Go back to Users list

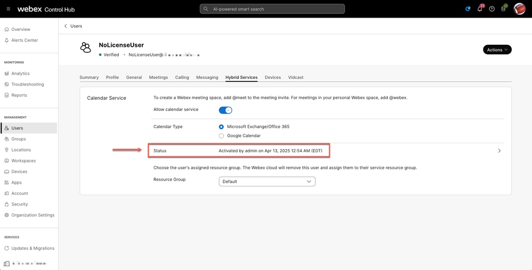pyautogui.click(x=73, y=26)
